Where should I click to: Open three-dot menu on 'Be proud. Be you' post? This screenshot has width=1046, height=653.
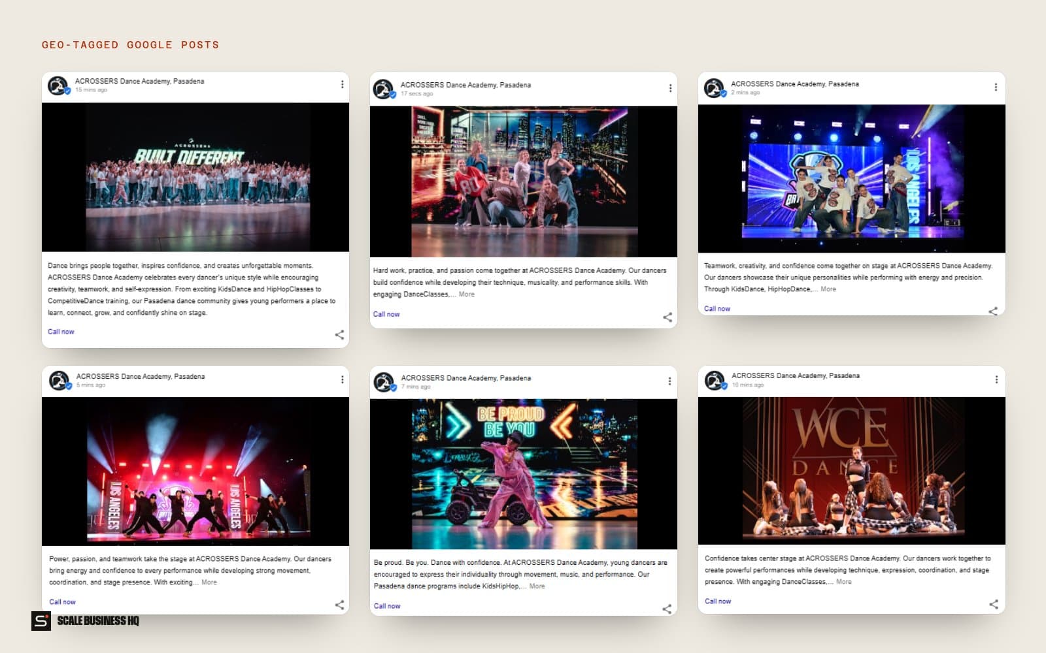[x=669, y=381]
